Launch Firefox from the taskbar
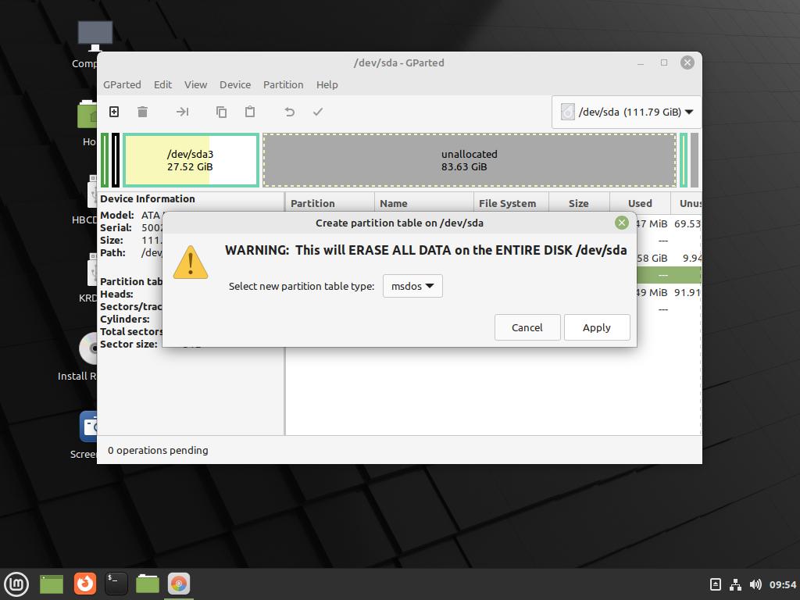The height and width of the screenshot is (600, 800). (84, 583)
